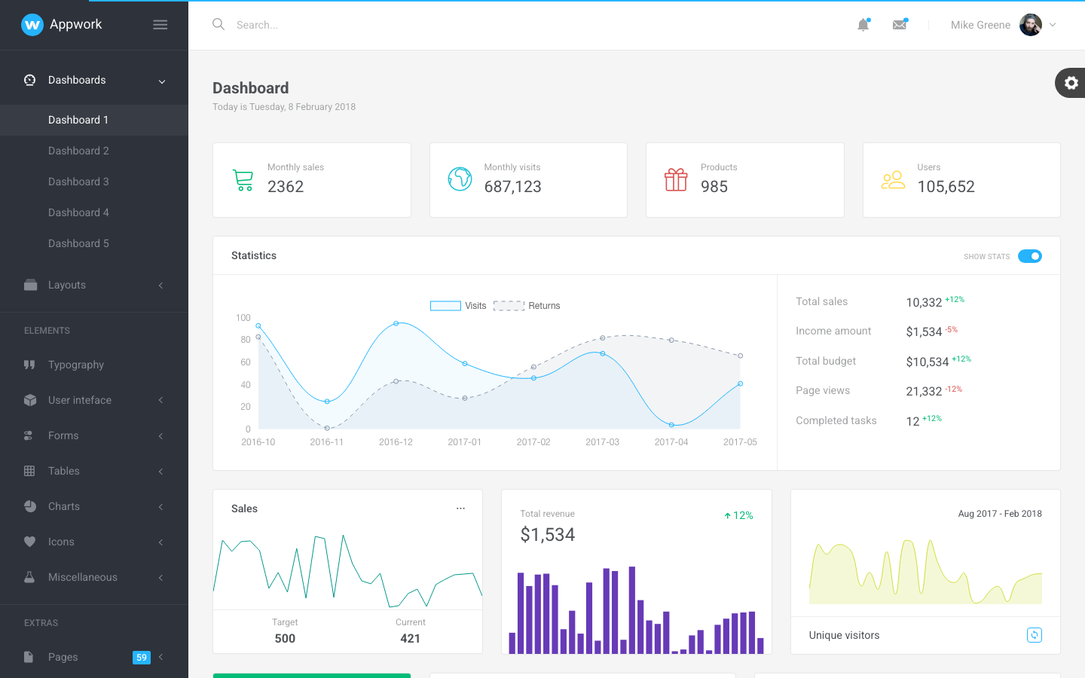
Task: Click the Icons heart icon
Action: [x=30, y=542]
